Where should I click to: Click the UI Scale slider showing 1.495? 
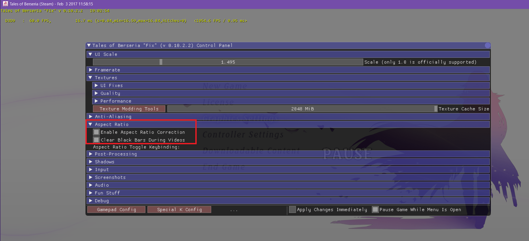coord(228,62)
